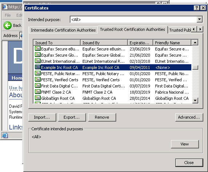
Task: Click the Export... button
Action: click(72, 117)
